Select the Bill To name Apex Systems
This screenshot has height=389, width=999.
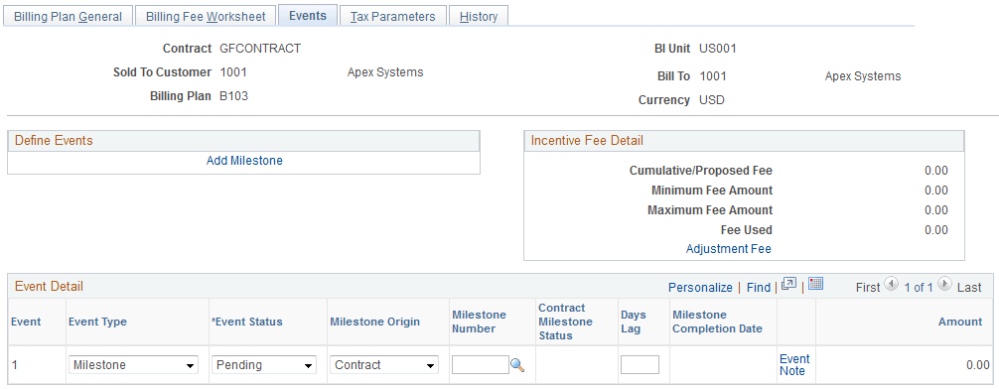pos(863,75)
